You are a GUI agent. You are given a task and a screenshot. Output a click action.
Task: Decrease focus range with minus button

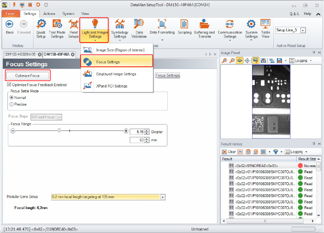13,131
